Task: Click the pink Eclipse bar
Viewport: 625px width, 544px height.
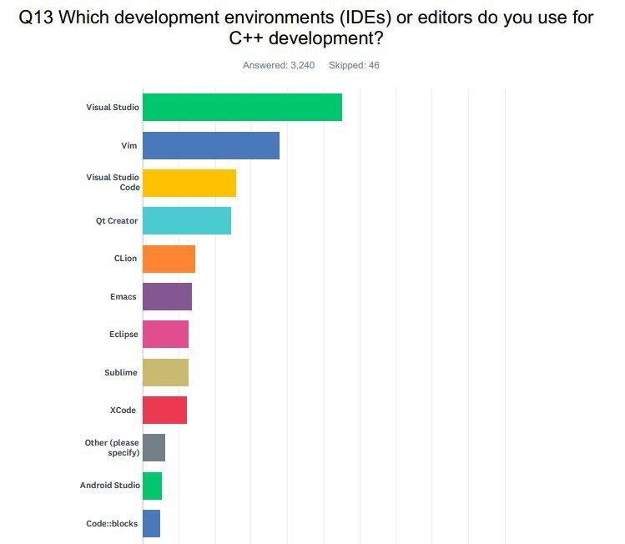Action: (x=165, y=334)
